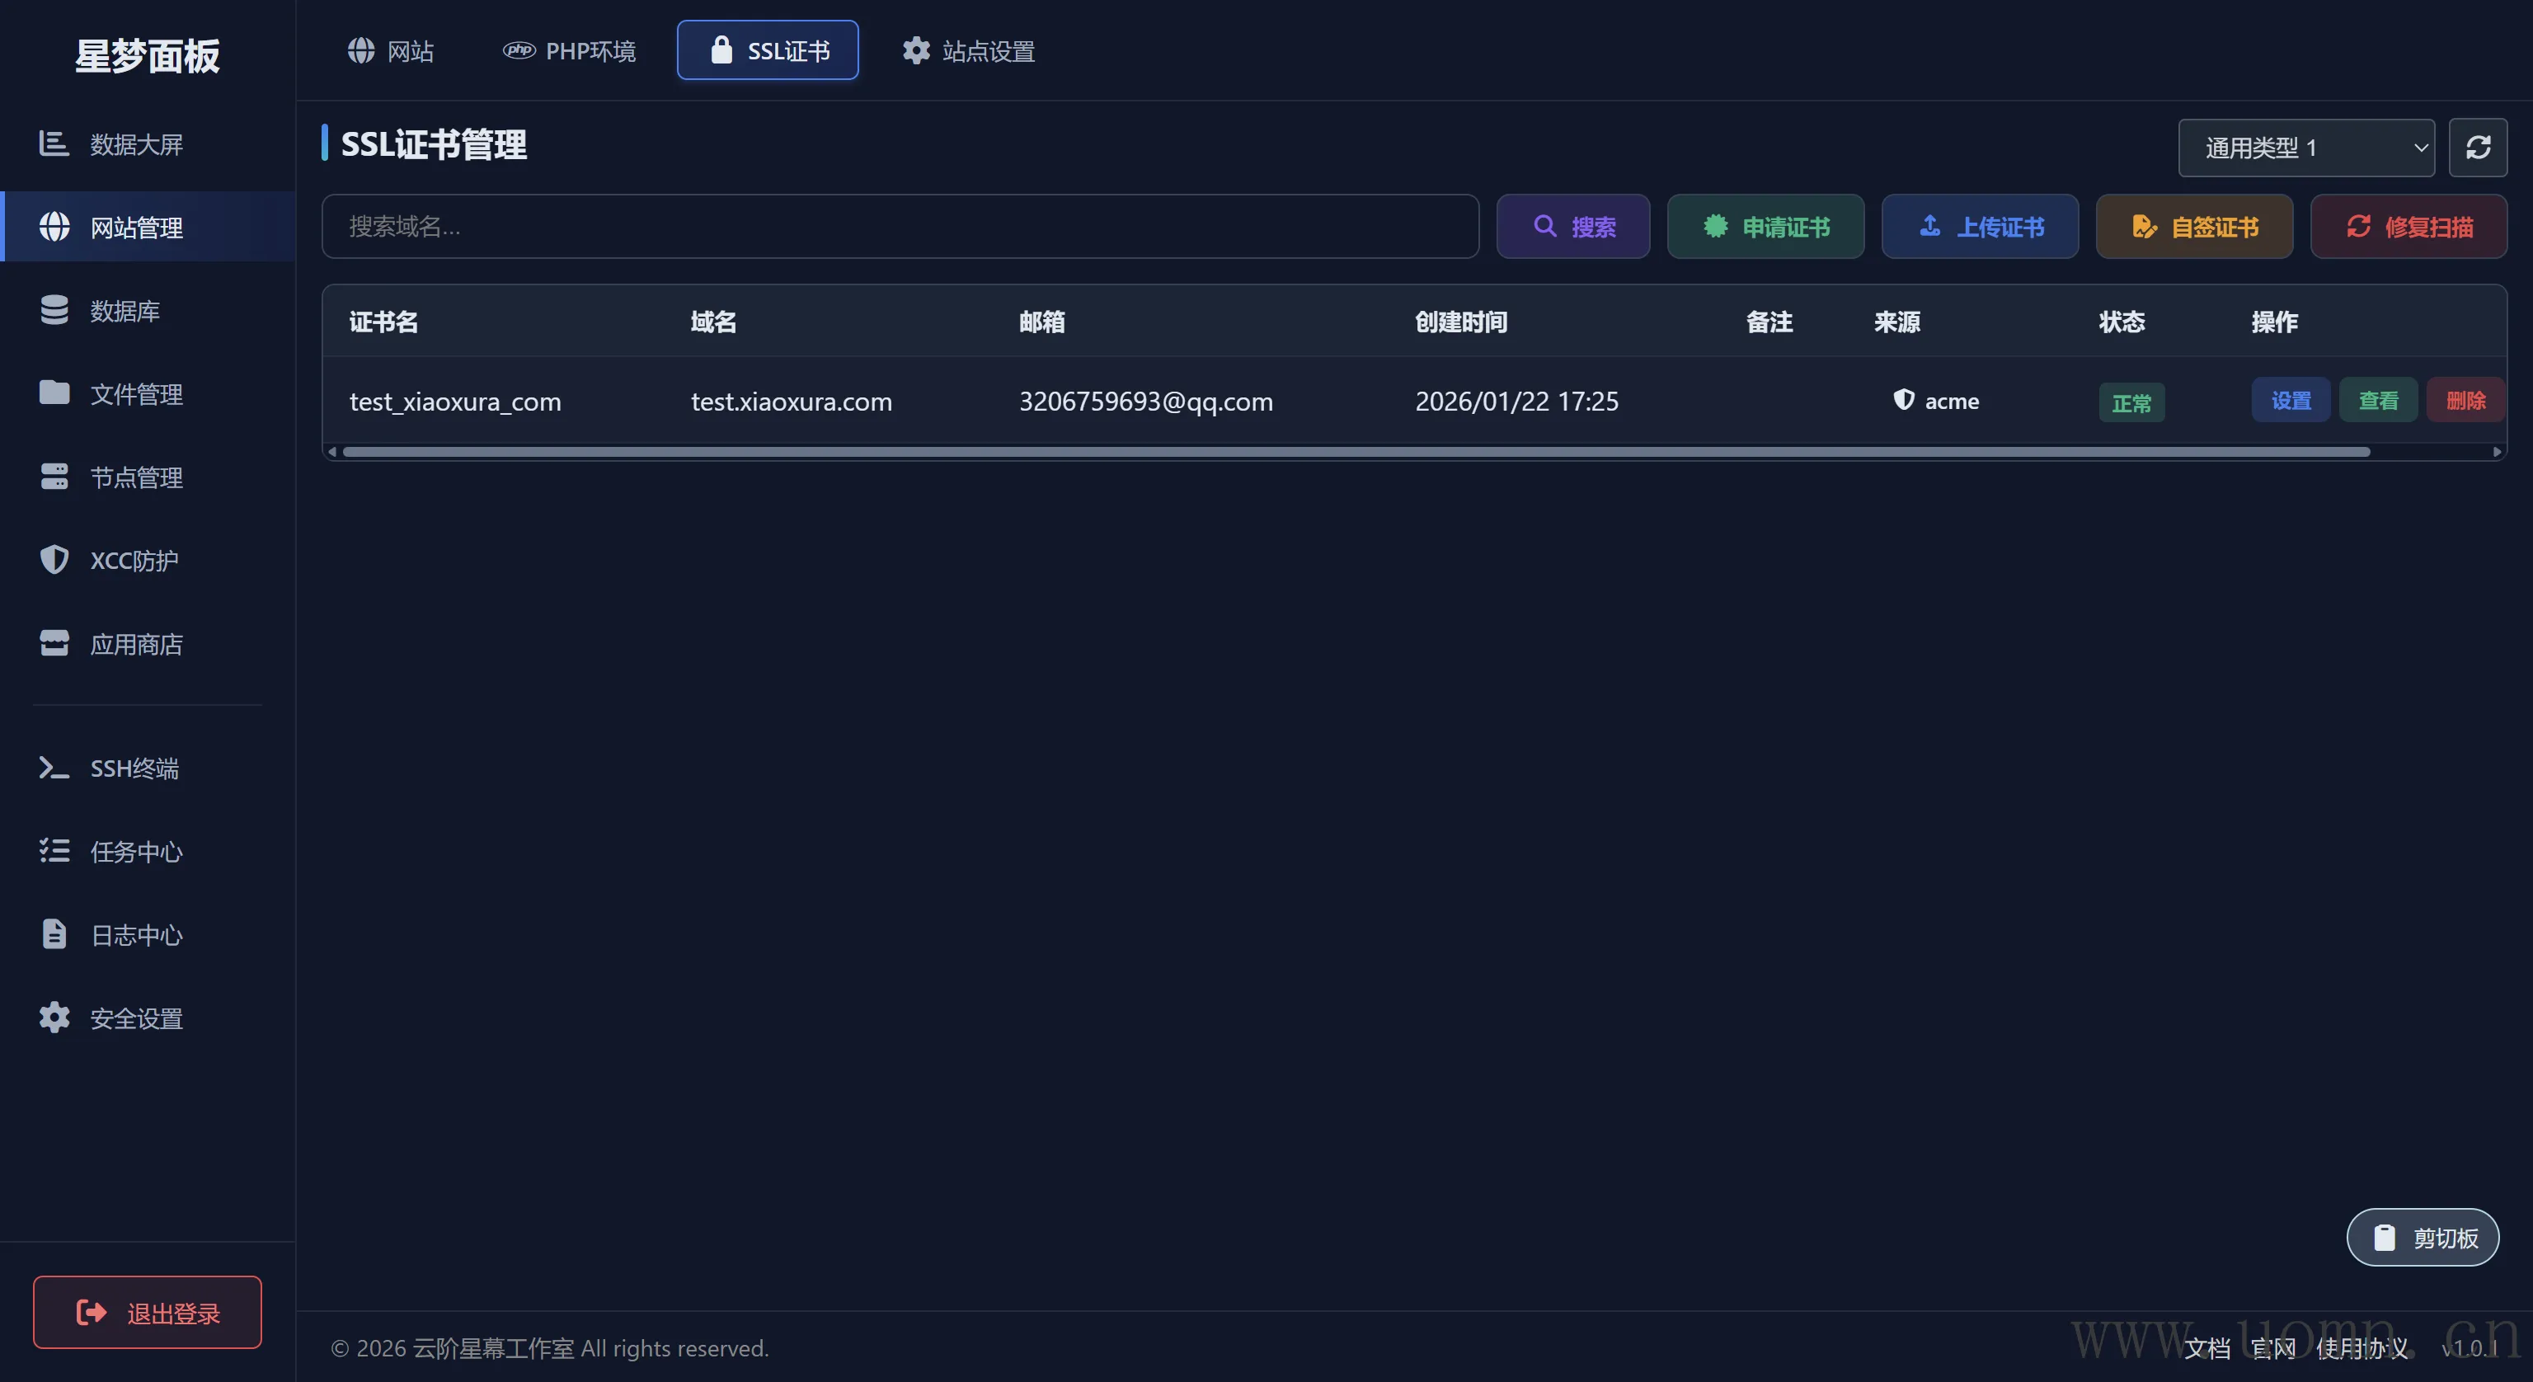Viewport: 2533px width, 1382px height.
Task: Click the 申请证书 button
Action: pos(1765,226)
